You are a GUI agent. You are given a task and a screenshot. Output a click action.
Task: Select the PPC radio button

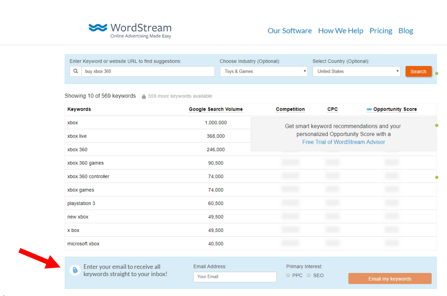point(288,275)
